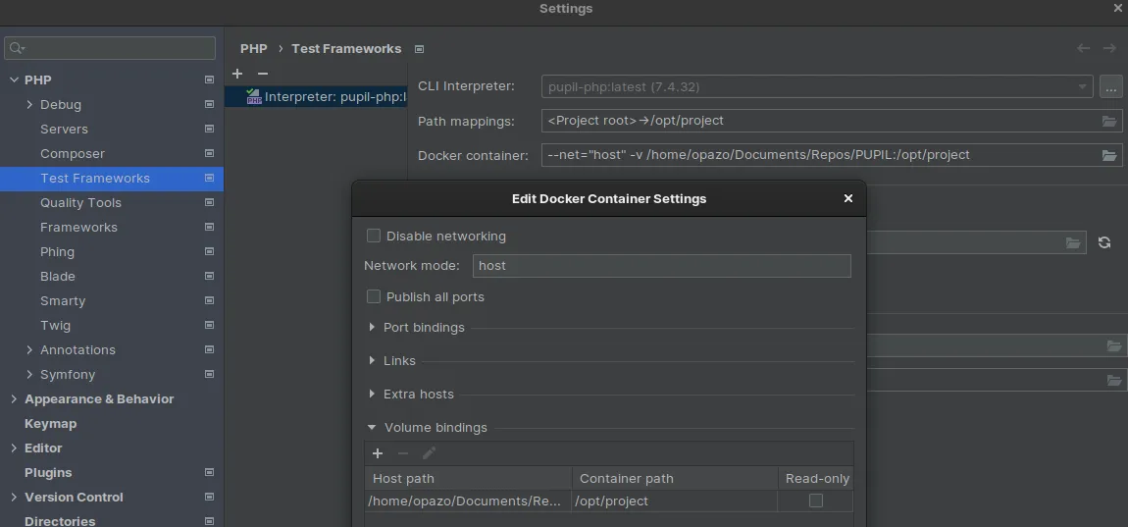
Task: Open CLI Interpreter browse (...) button
Action: click(1110, 87)
